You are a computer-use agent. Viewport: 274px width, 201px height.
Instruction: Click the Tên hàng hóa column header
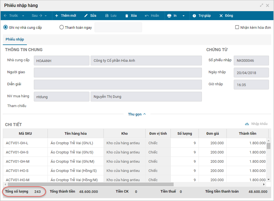[x=75, y=133]
